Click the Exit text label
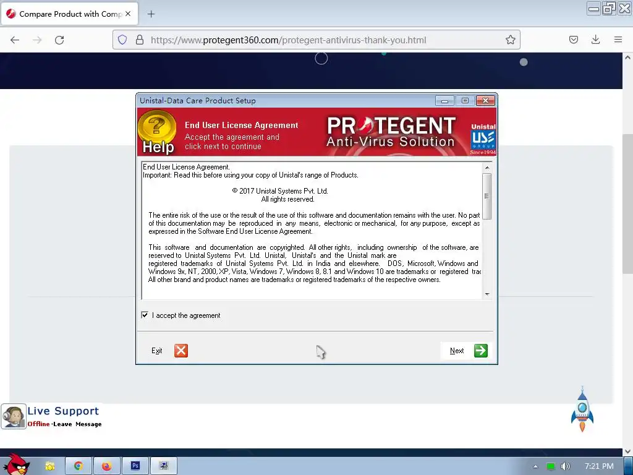Viewport: 633px width, 475px height. pyautogui.click(x=156, y=351)
